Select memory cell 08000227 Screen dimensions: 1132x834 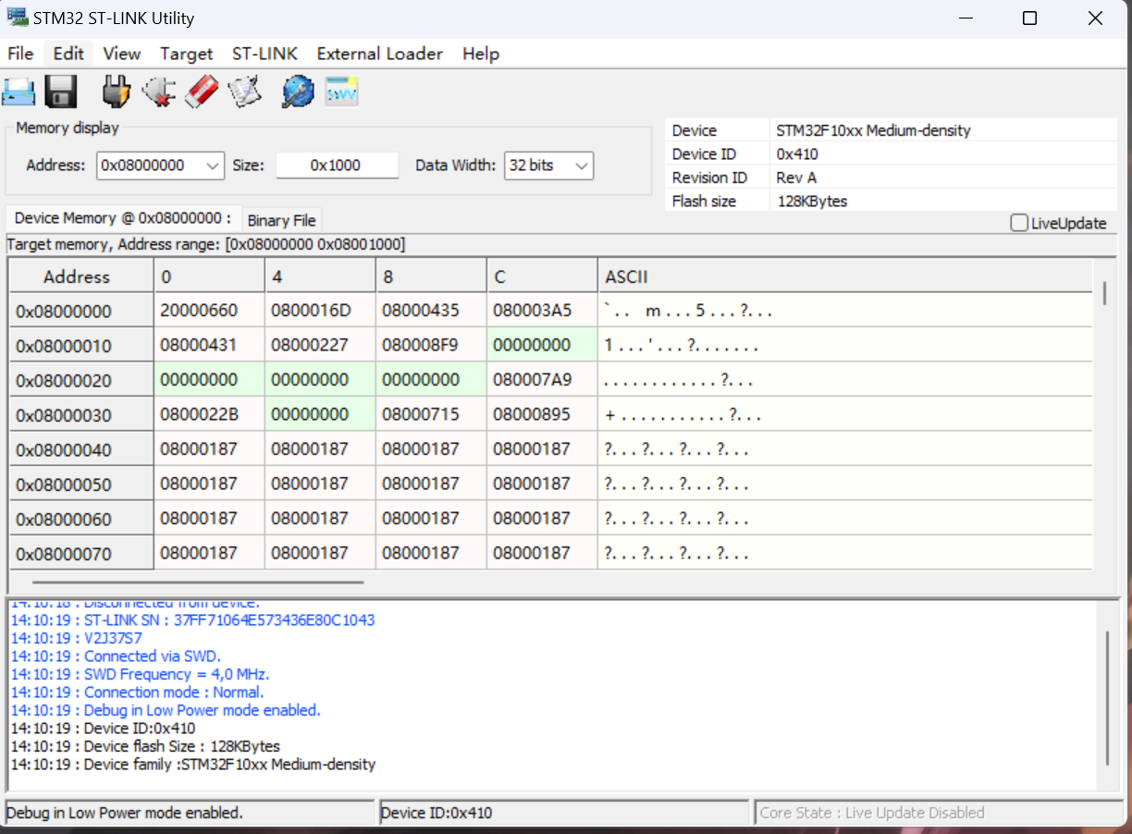pyautogui.click(x=320, y=345)
